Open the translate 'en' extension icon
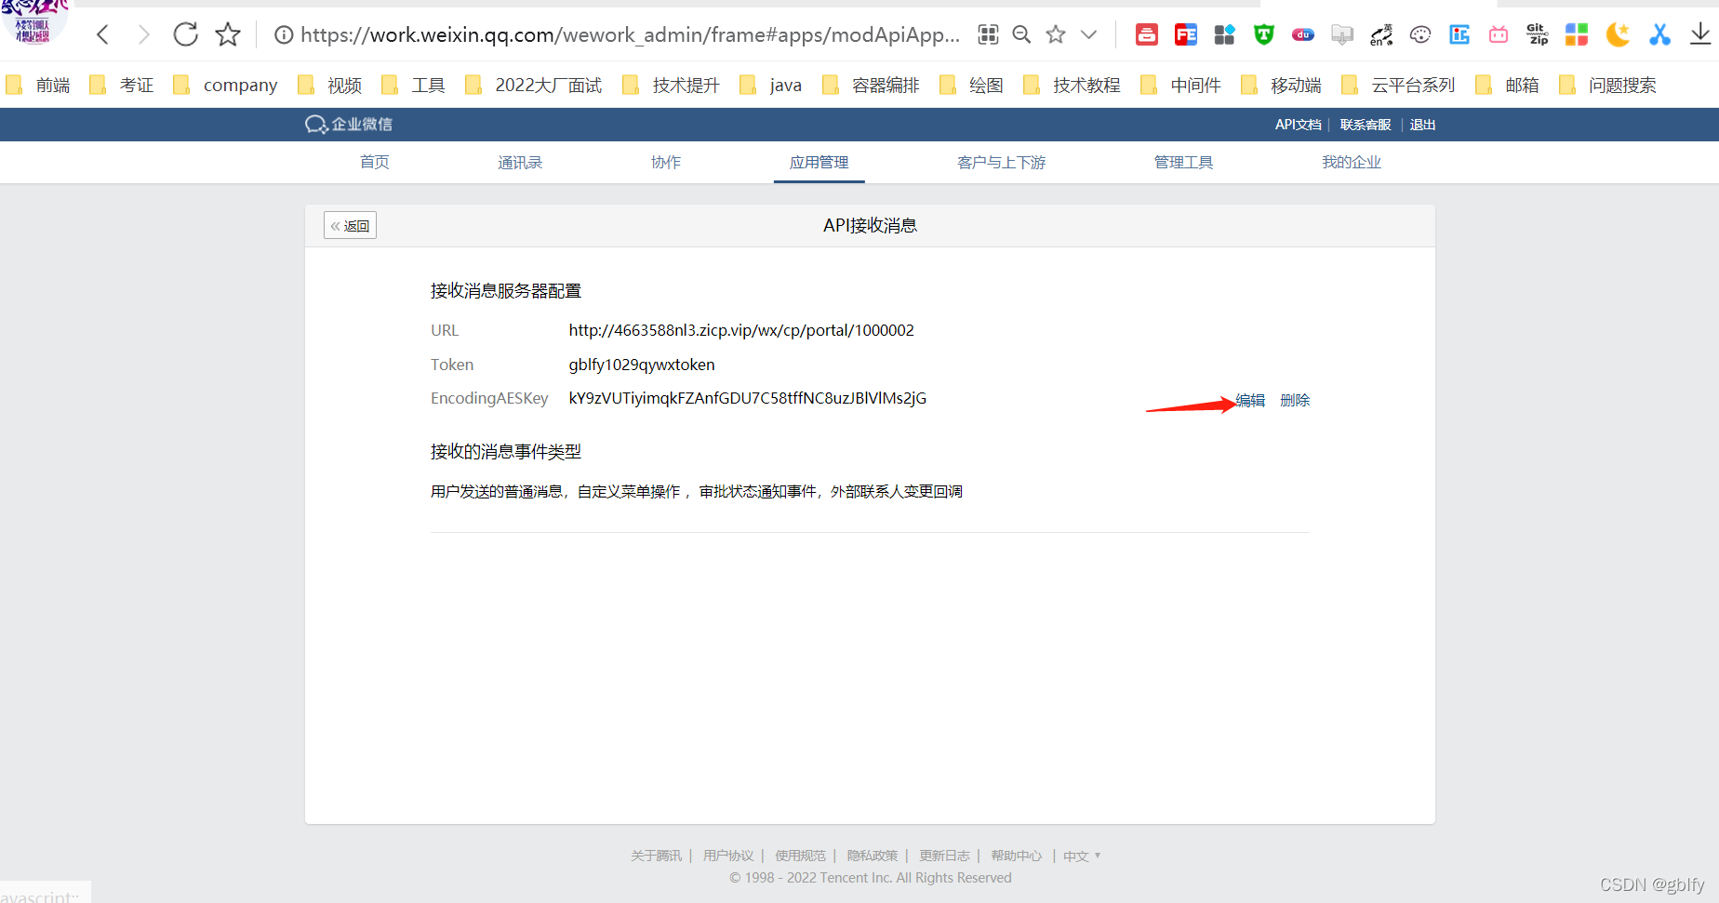The width and height of the screenshot is (1719, 903). pos(1381,35)
